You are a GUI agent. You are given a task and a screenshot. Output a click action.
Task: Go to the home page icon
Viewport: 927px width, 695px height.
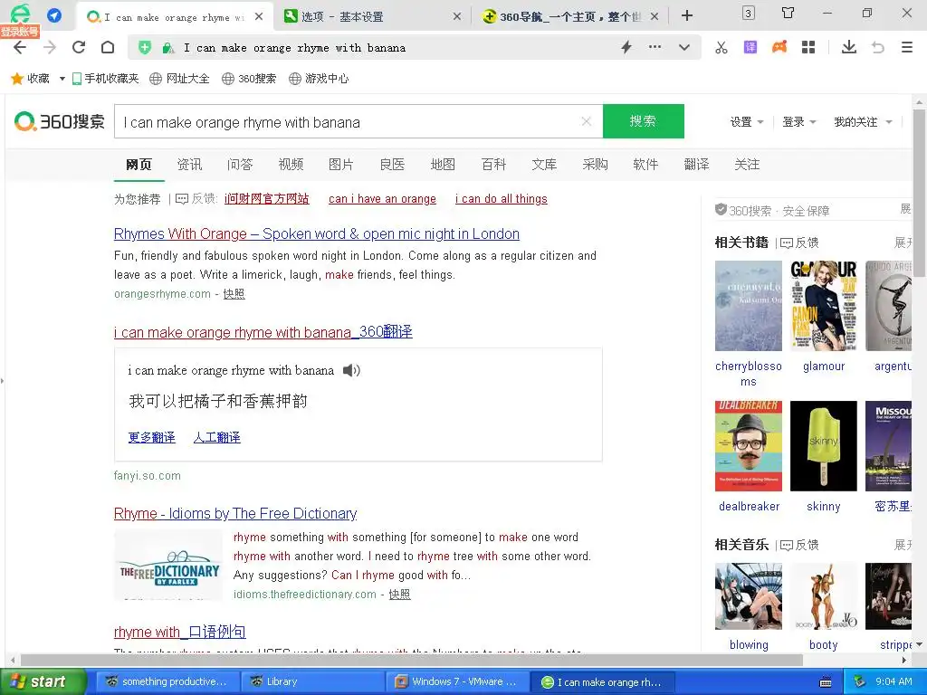tap(108, 47)
